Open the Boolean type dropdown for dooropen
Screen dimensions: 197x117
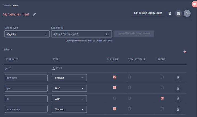click(69, 78)
